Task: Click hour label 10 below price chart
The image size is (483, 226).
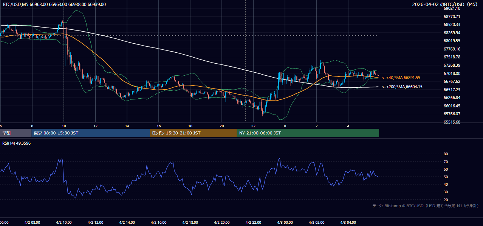Action: pos(64,126)
